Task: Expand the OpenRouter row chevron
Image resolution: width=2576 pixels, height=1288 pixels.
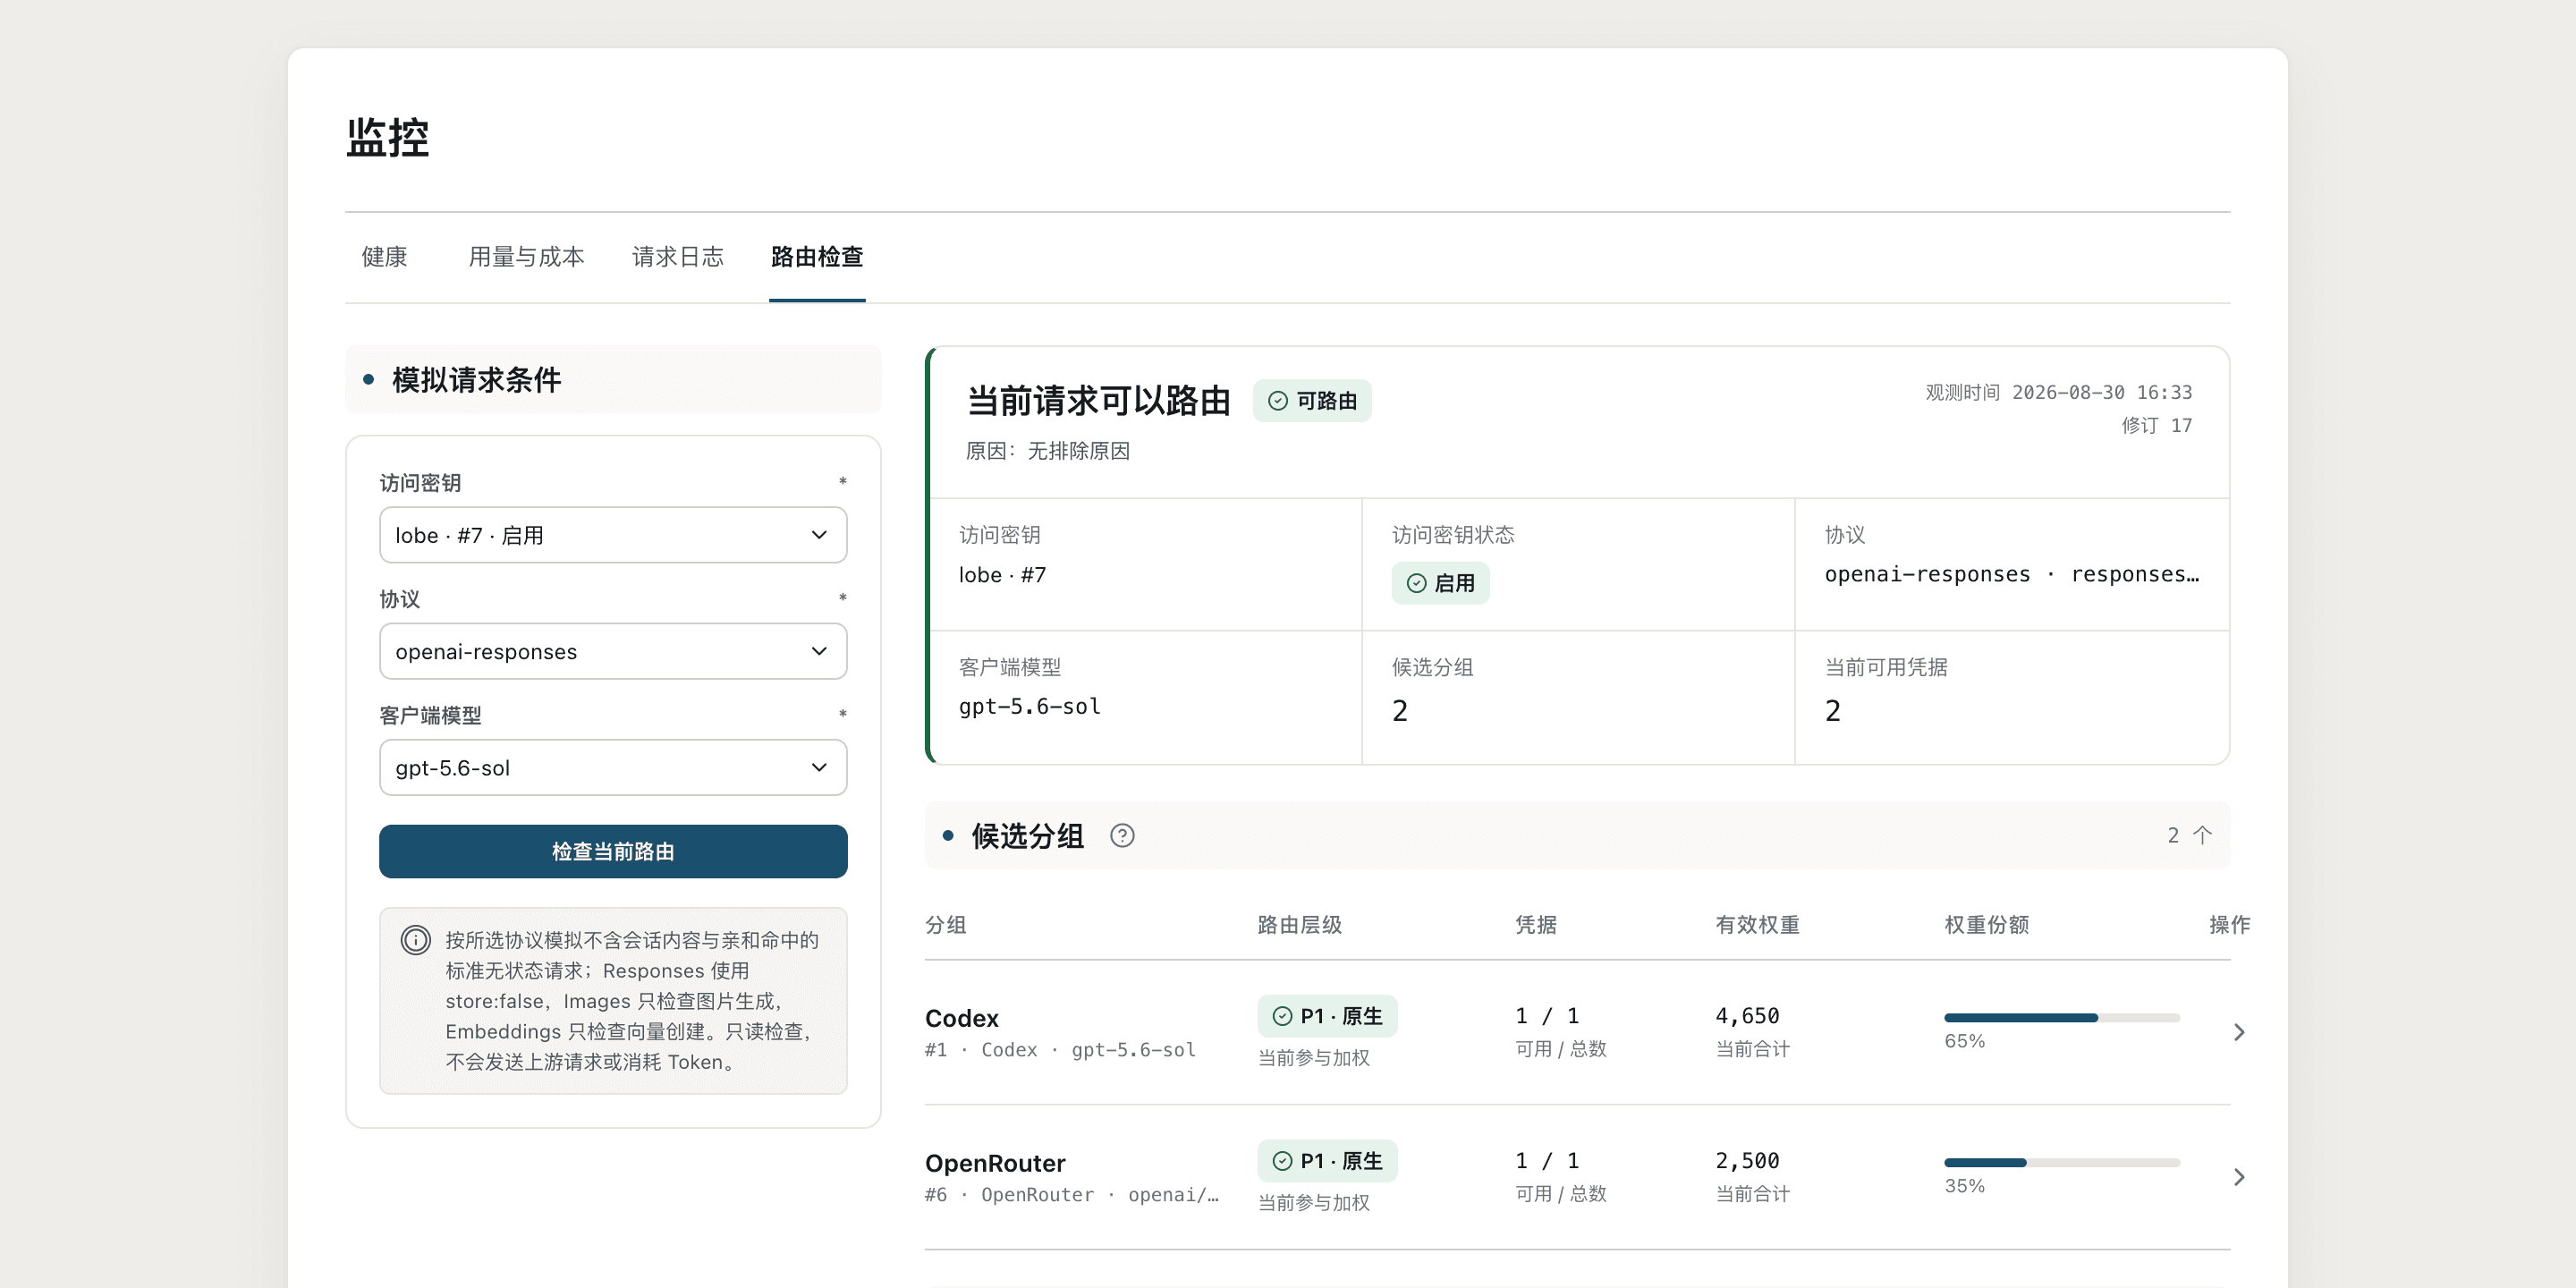Action: point(2239,1177)
